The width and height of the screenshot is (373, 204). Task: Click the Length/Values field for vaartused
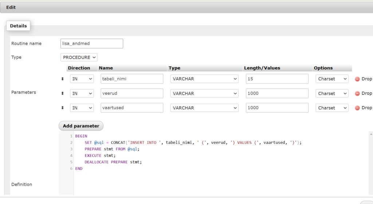[x=277, y=108]
